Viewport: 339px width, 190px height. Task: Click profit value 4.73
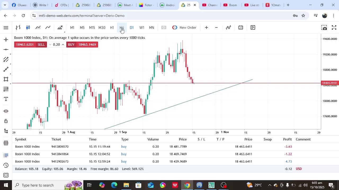click(x=289, y=161)
